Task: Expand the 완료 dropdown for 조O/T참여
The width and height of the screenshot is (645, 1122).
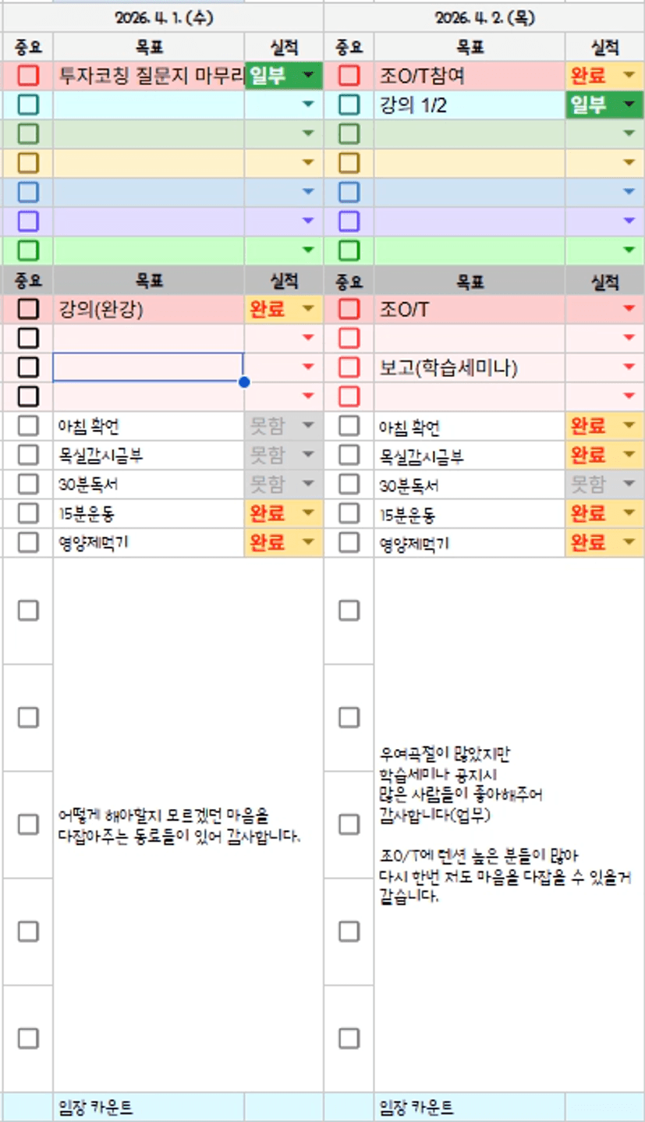Action: point(630,76)
